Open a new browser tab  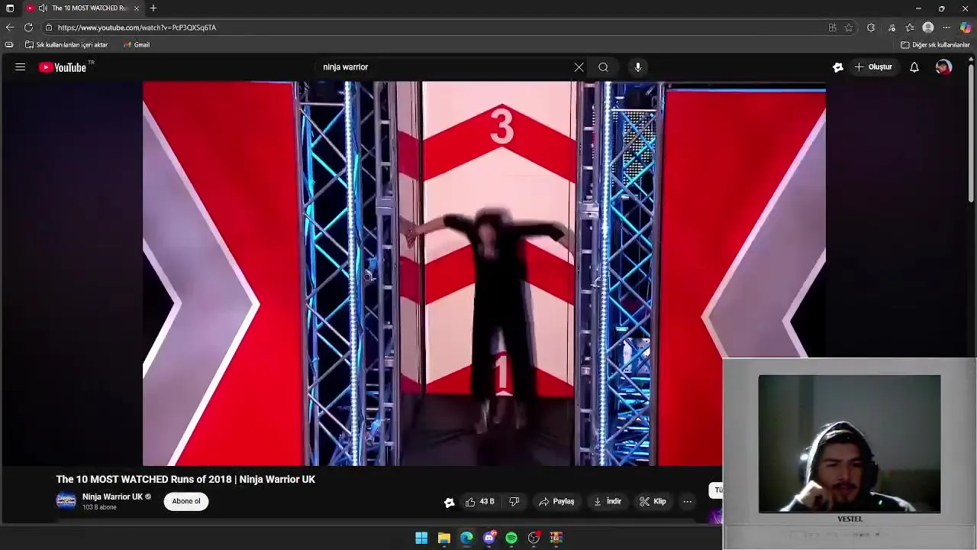153,8
